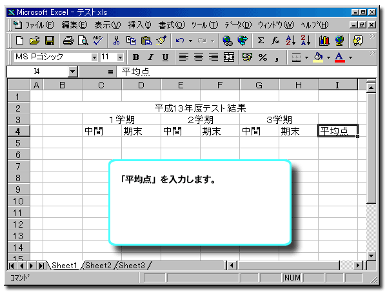Toggle Underline formatting
387x294 pixels.
165,57
